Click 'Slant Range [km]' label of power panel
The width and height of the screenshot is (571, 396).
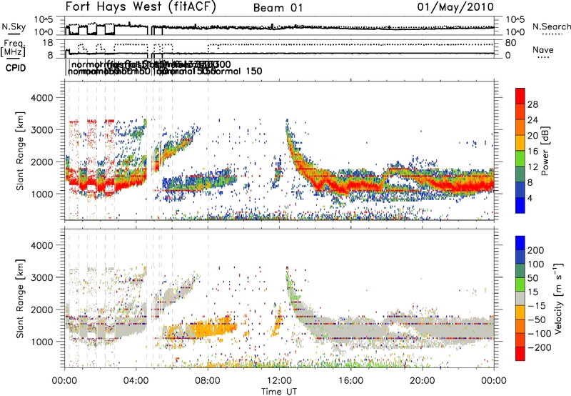click(x=20, y=152)
